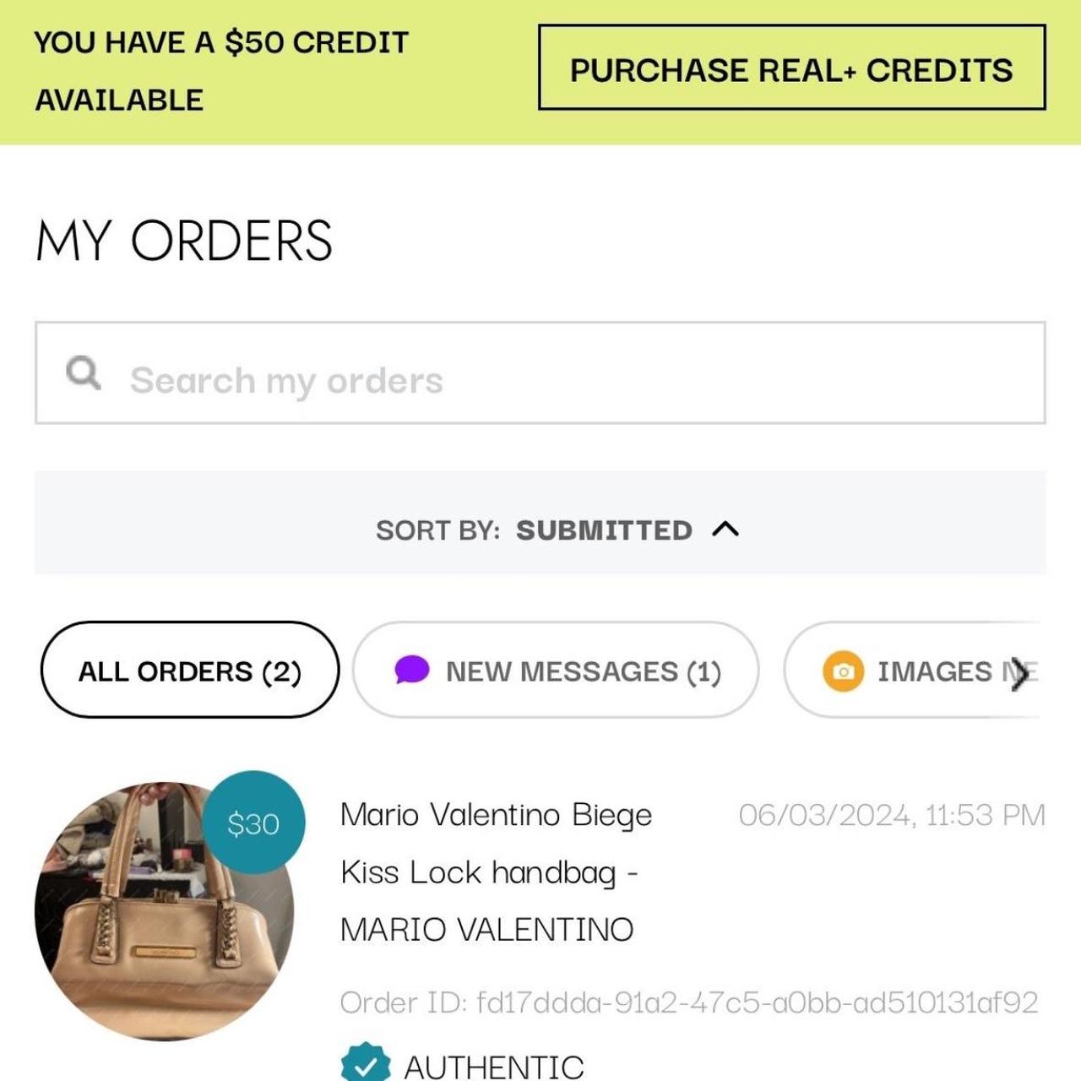Click the My Orders heading
1081x1081 pixels.
click(x=185, y=241)
